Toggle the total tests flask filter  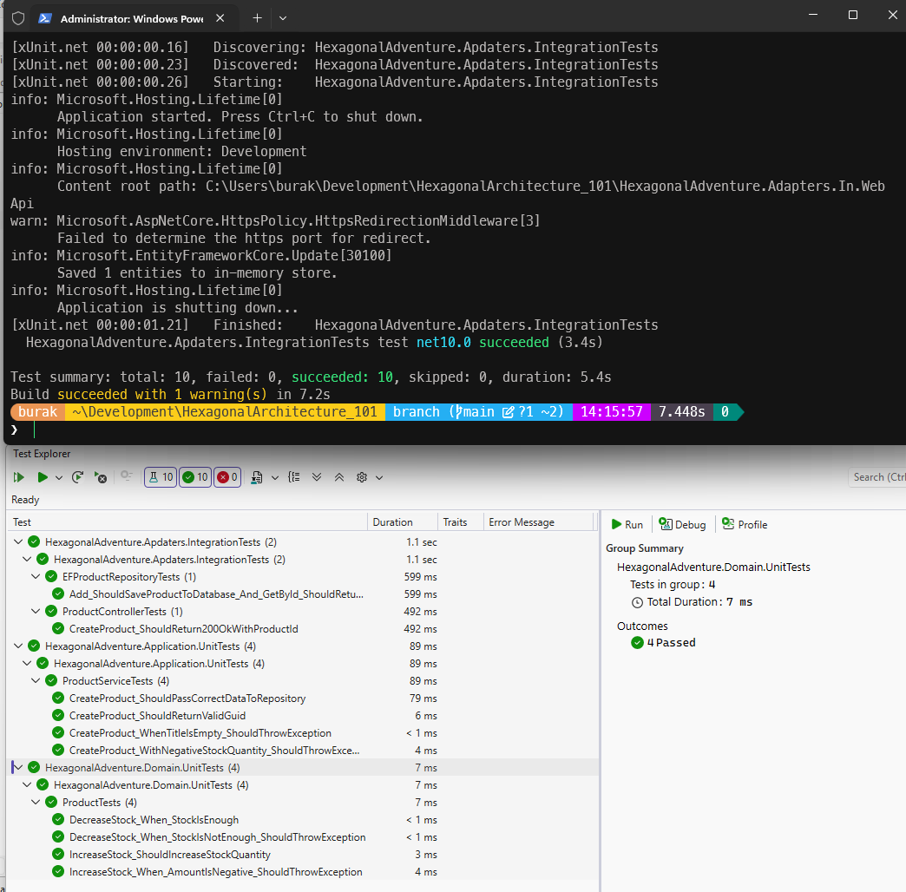(159, 478)
